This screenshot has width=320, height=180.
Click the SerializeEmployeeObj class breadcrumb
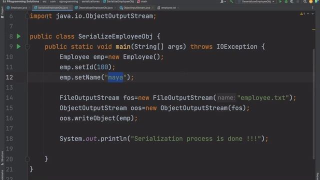point(118,1)
